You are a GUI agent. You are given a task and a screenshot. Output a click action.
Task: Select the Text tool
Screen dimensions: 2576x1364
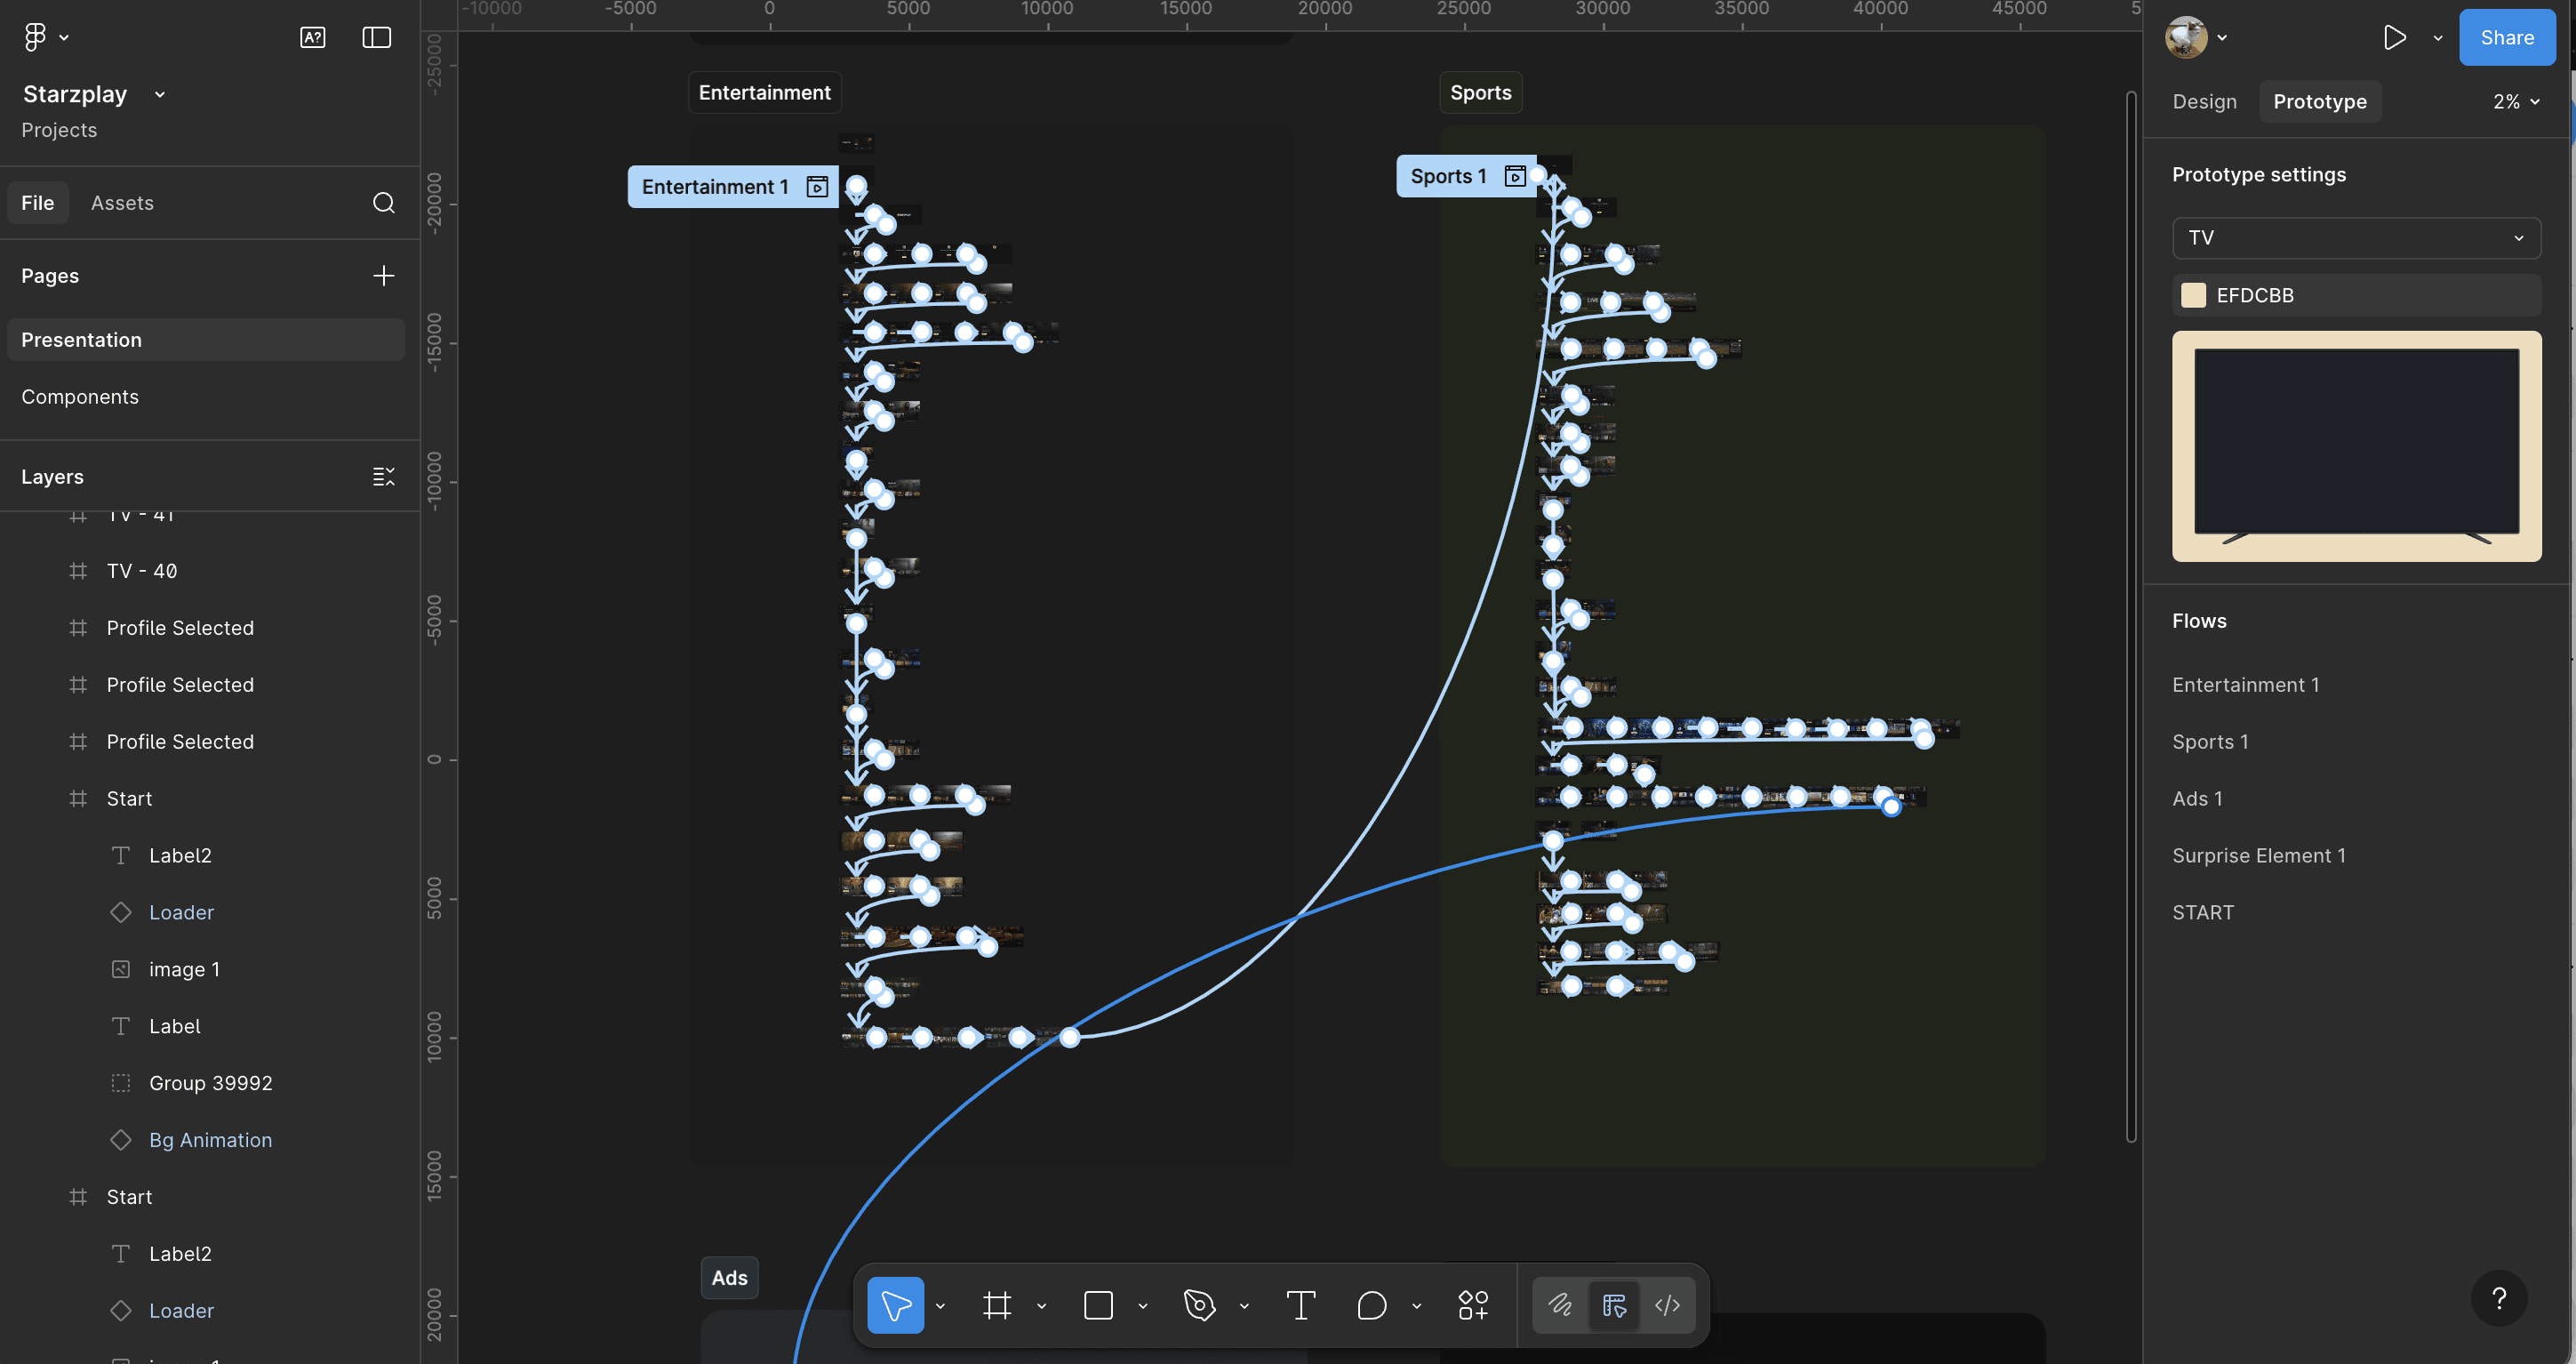pyautogui.click(x=1300, y=1305)
